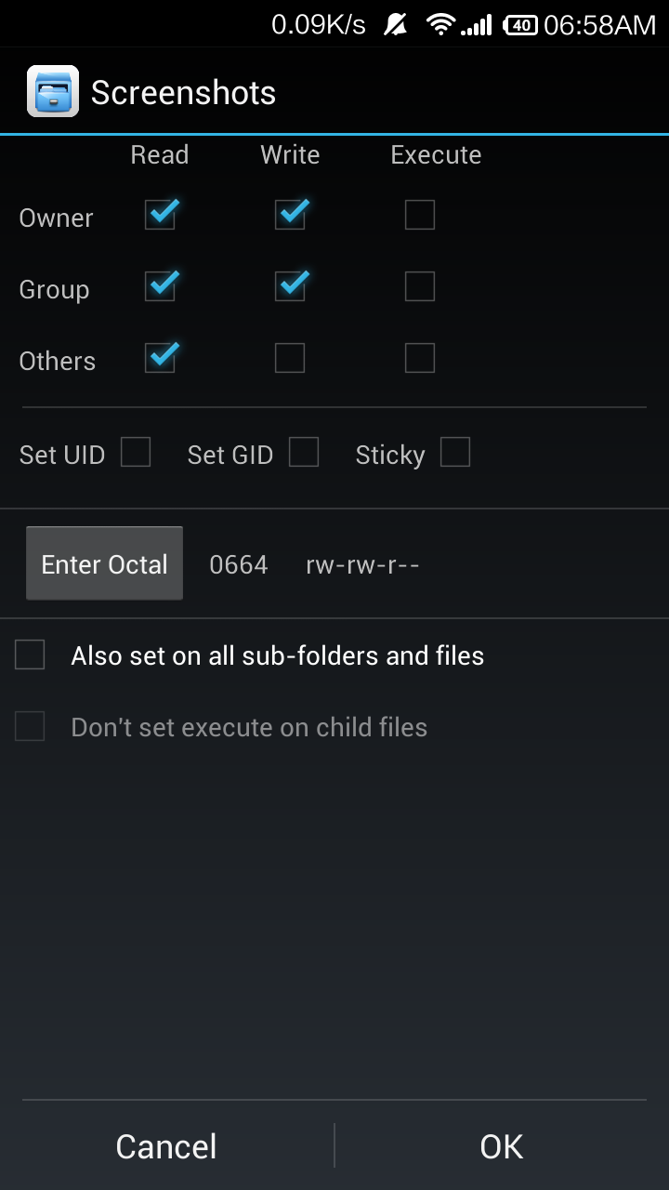Tap the Wi-Fi status icon
Screen dimensions: 669x1190
point(440,25)
